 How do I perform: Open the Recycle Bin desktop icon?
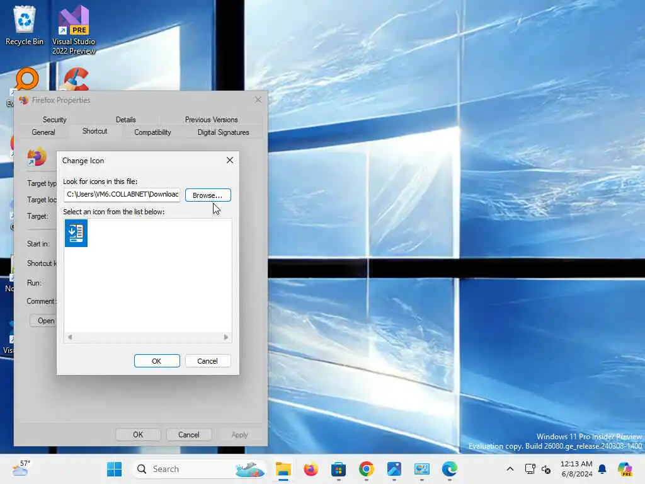click(x=25, y=25)
